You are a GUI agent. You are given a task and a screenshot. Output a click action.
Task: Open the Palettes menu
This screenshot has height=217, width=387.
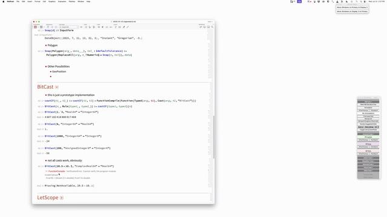72,1
